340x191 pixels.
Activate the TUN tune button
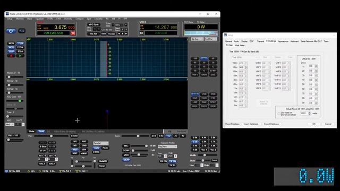pyautogui.click(x=20, y=44)
